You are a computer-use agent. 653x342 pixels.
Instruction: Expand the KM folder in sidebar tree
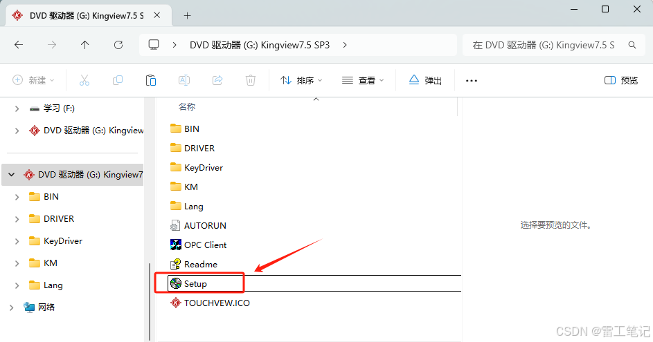point(17,263)
